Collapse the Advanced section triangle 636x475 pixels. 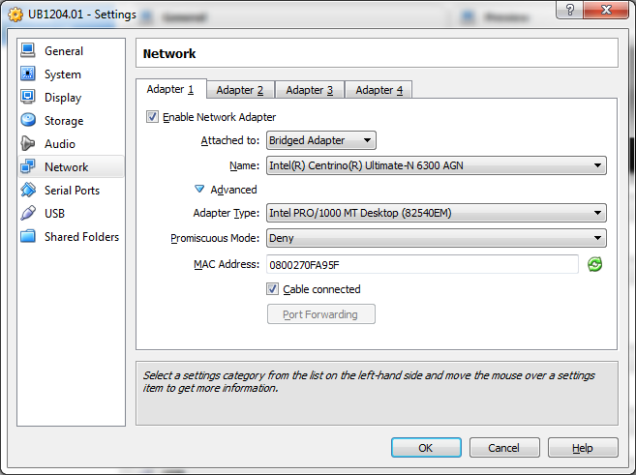click(x=200, y=190)
